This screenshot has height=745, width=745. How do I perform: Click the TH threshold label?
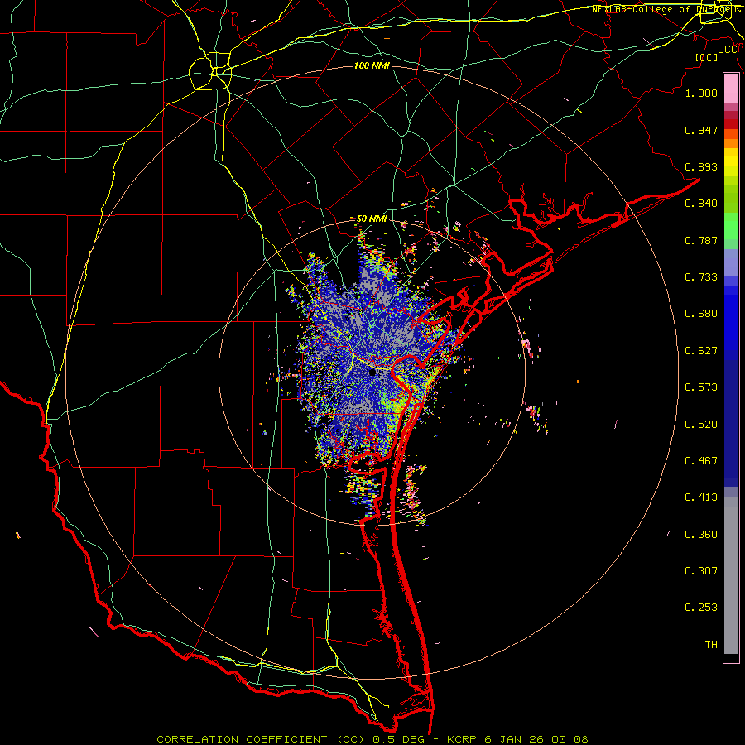(711, 645)
